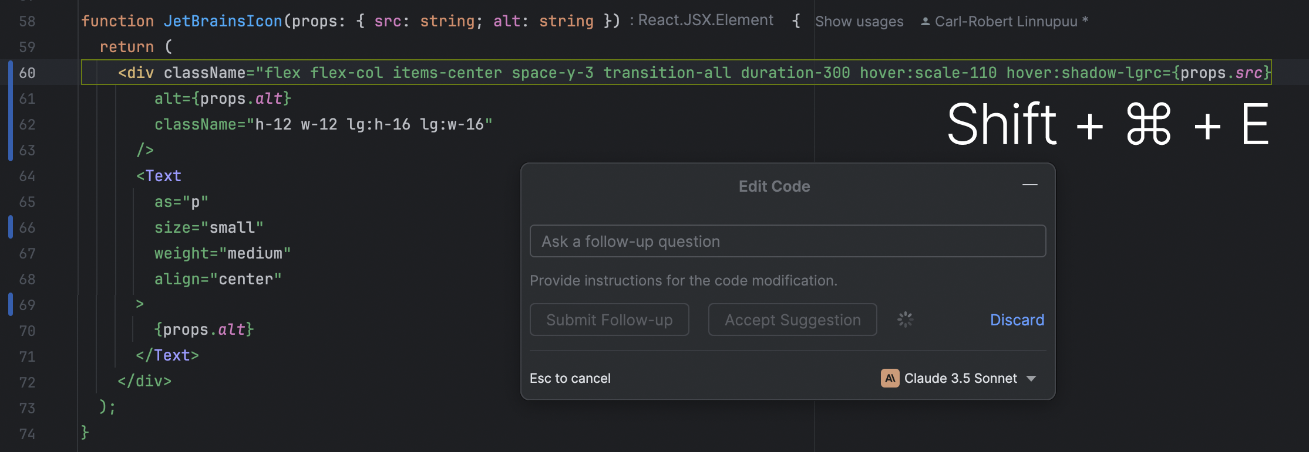Click the blue change marker at line 66

11,227
